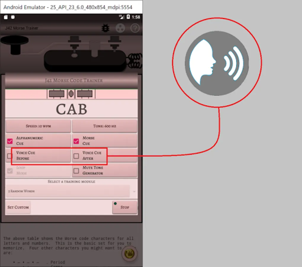Image resolution: width=302 pixels, height=267 pixels.
Task: Click the CAB word display
Action: [71, 109]
